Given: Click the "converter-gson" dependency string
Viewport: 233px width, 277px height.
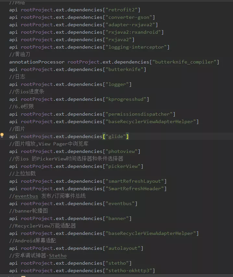Looking at the screenshot, I should pyautogui.click(x=129, y=17).
